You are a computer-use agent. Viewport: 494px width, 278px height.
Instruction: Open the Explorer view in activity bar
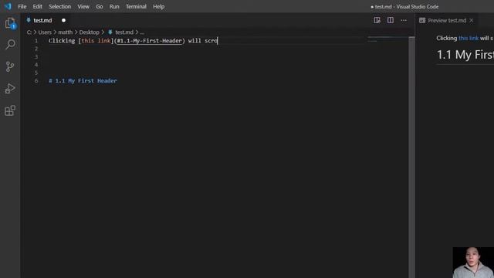10,23
